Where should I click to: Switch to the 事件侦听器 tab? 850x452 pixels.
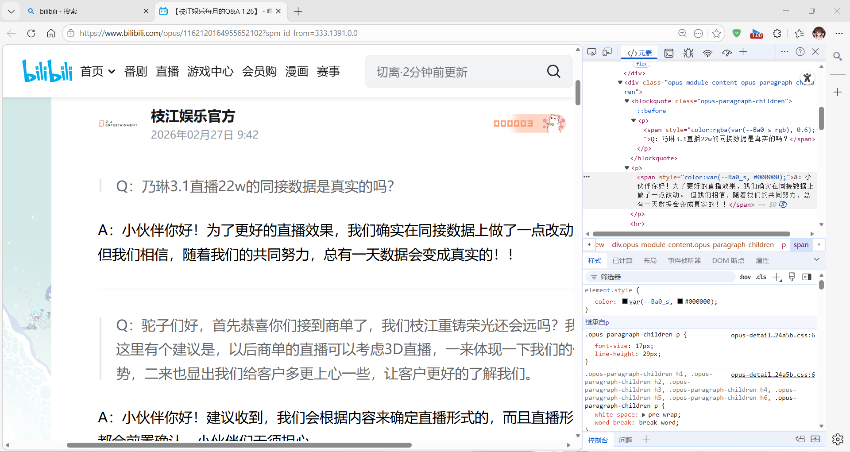[684, 261]
